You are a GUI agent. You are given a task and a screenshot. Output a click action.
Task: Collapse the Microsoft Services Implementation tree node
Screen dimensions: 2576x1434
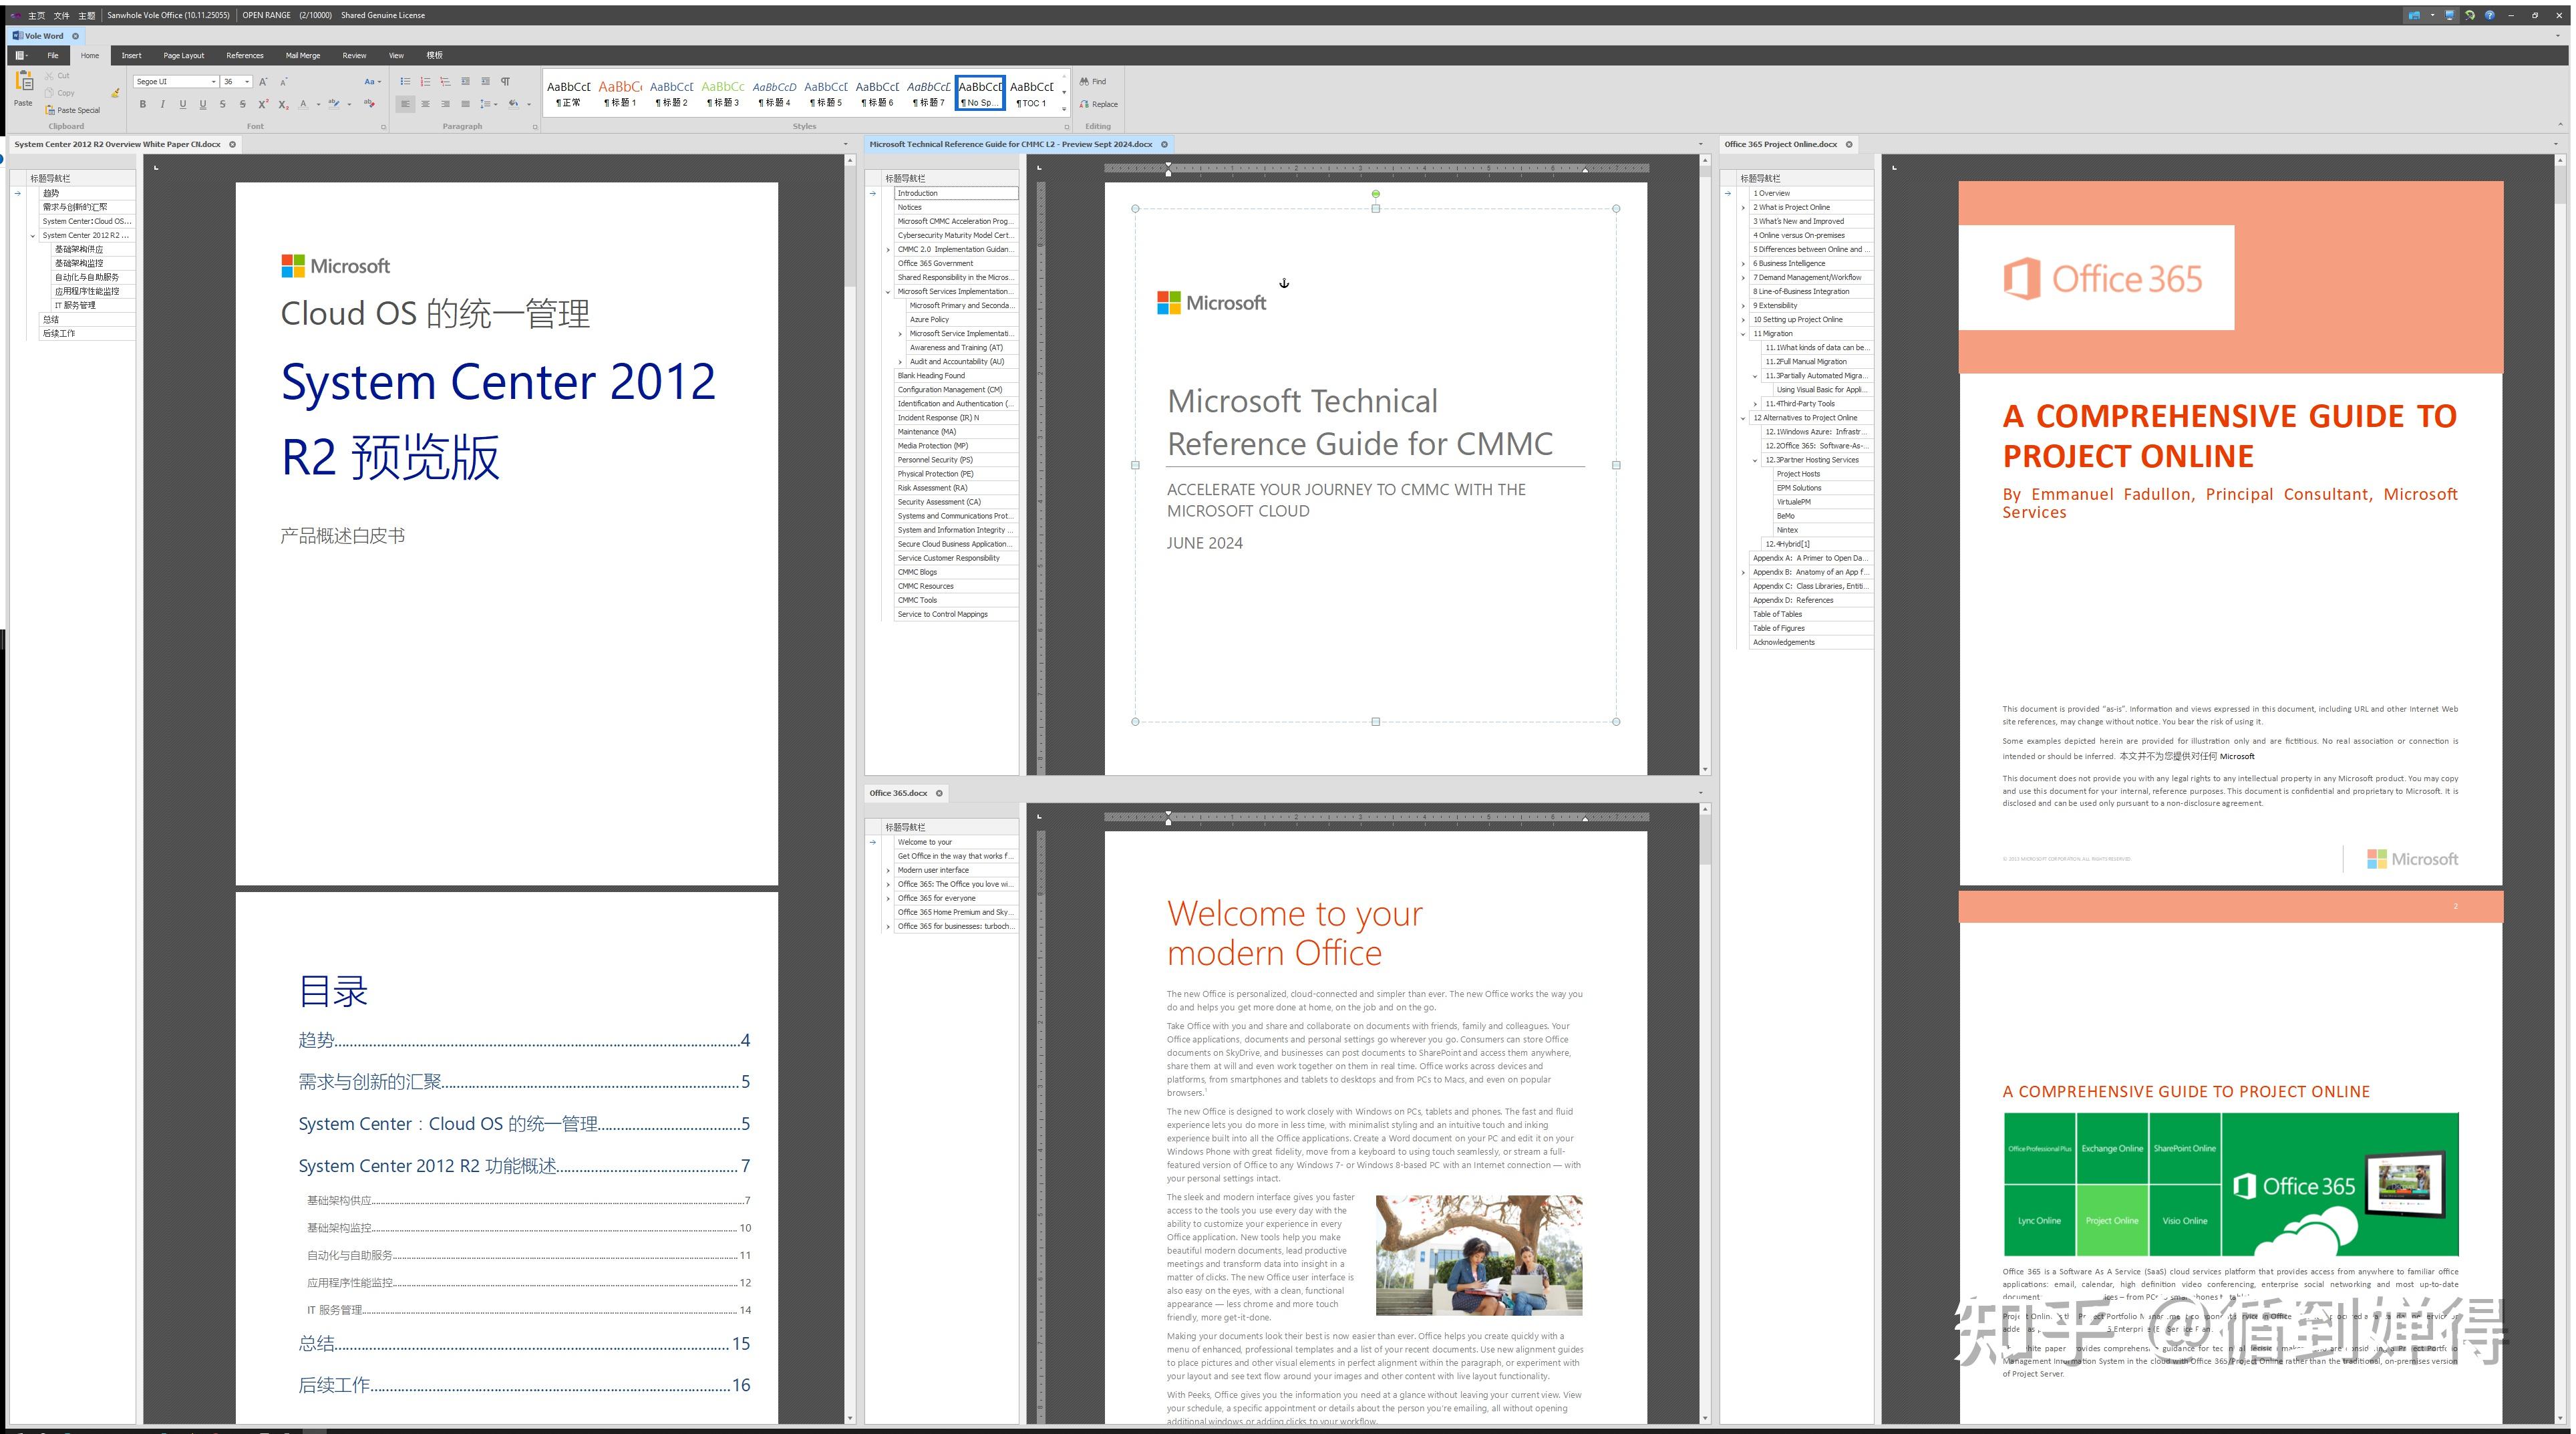point(888,292)
